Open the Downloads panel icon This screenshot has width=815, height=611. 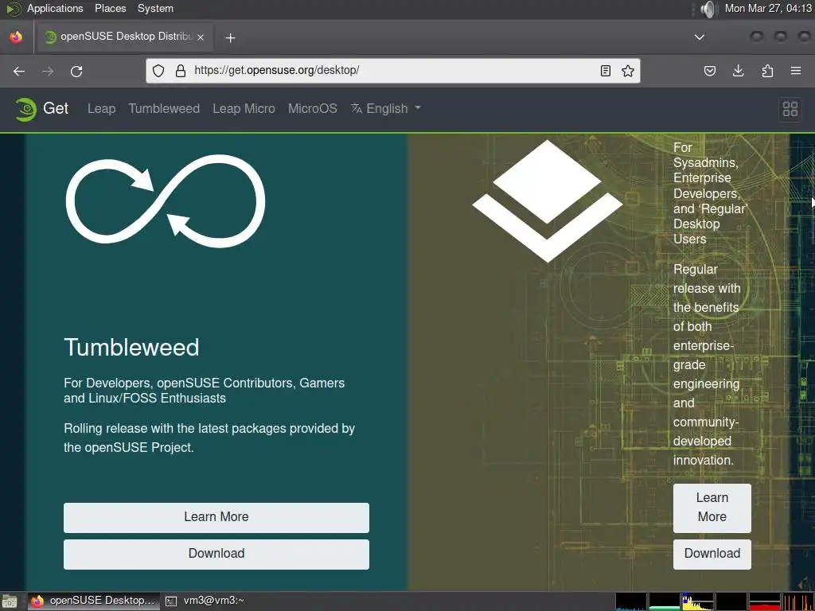(x=738, y=71)
